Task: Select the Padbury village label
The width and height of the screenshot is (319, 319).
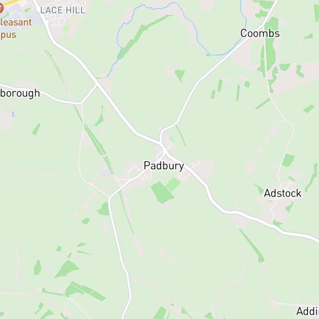Action: point(164,166)
